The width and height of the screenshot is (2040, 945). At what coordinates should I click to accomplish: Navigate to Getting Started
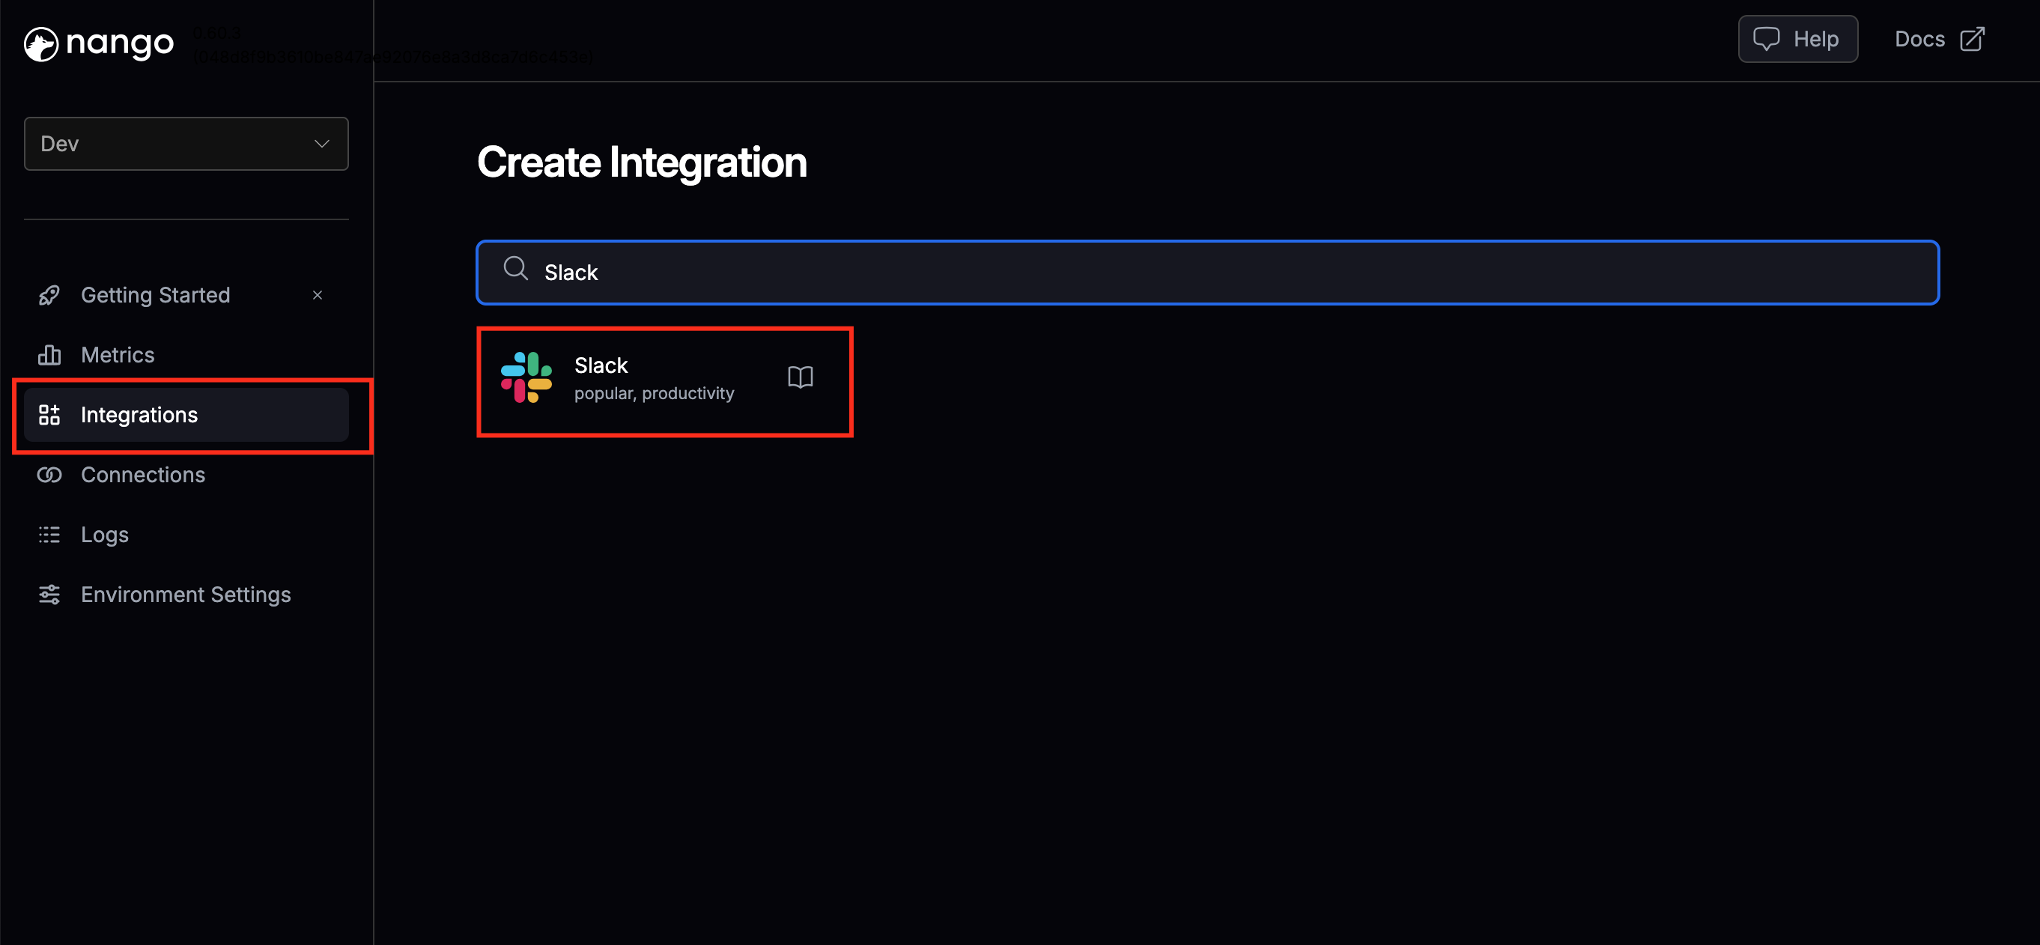[x=155, y=295]
